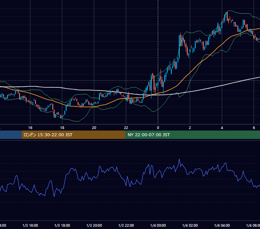The height and width of the screenshot is (229, 260).
Task: Click the time axis label 2
Action: pos(190,128)
